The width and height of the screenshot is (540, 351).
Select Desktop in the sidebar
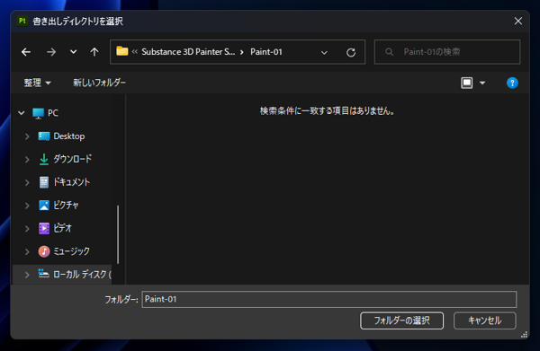click(x=69, y=136)
